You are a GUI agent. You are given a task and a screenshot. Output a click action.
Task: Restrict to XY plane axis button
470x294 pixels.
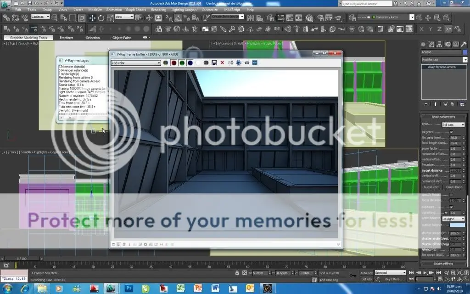pyautogui.click(x=448, y=29)
